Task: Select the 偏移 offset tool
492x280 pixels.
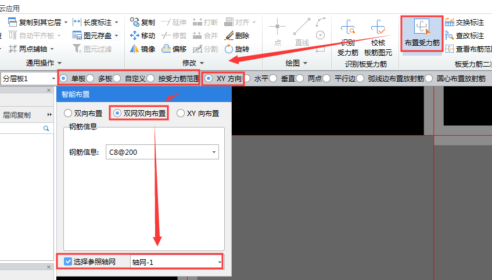Action: coord(174,49)
